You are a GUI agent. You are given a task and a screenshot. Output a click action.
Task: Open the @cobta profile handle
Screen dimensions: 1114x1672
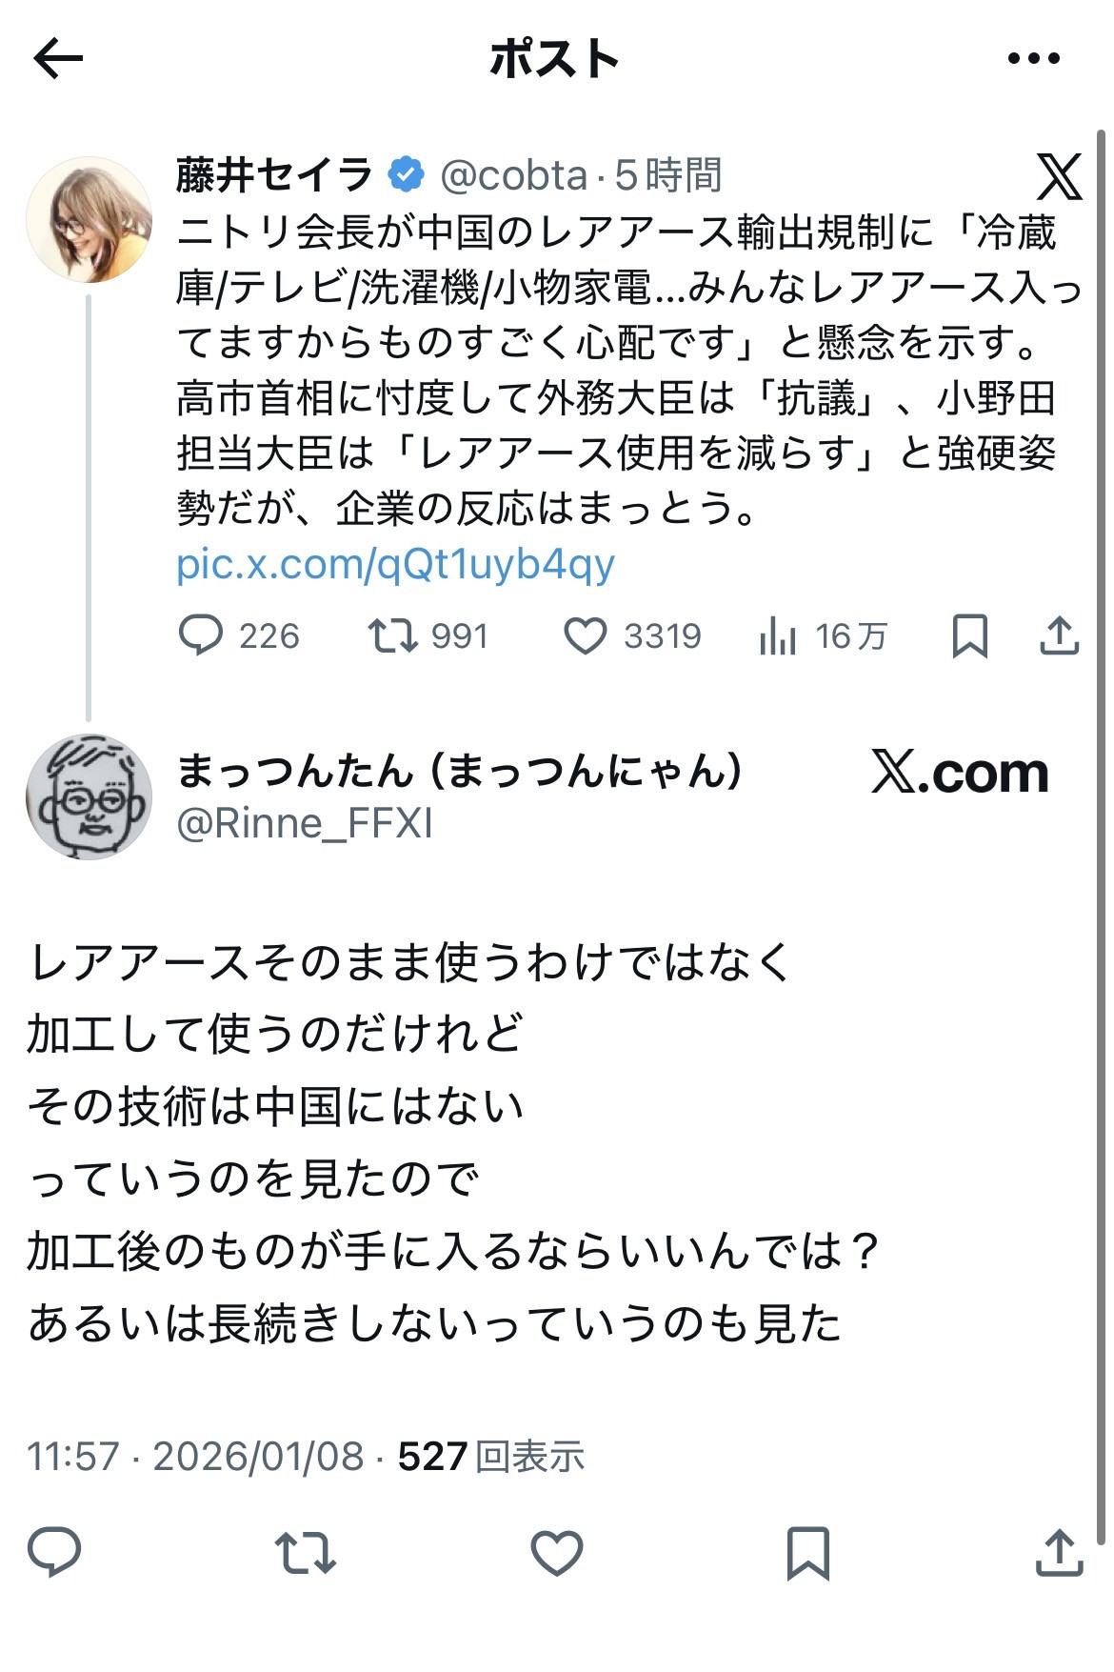[x=514, y=175]
